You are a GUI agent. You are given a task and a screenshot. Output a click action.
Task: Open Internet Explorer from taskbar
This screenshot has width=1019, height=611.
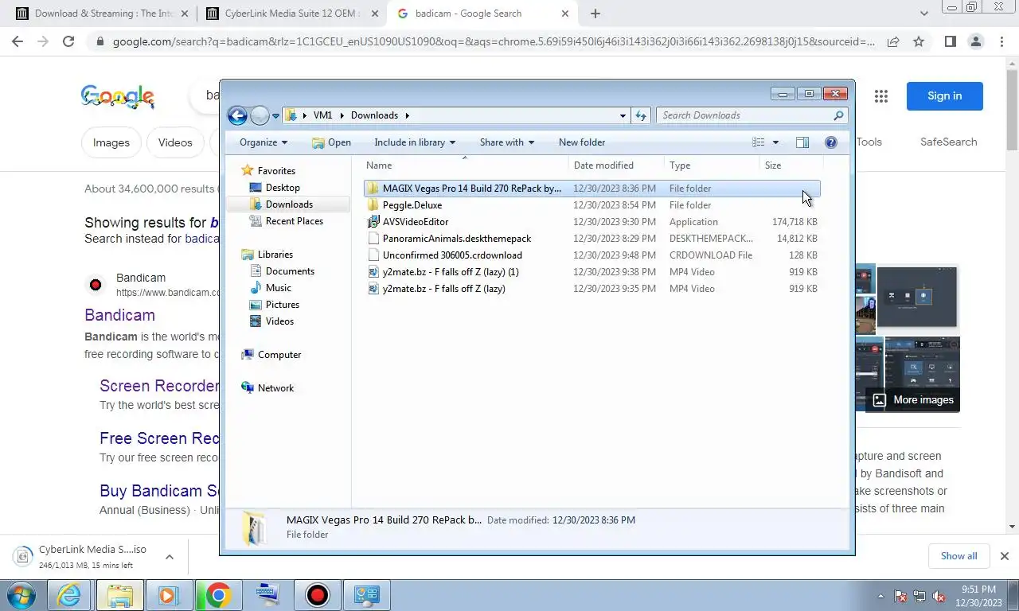[69, 595]
